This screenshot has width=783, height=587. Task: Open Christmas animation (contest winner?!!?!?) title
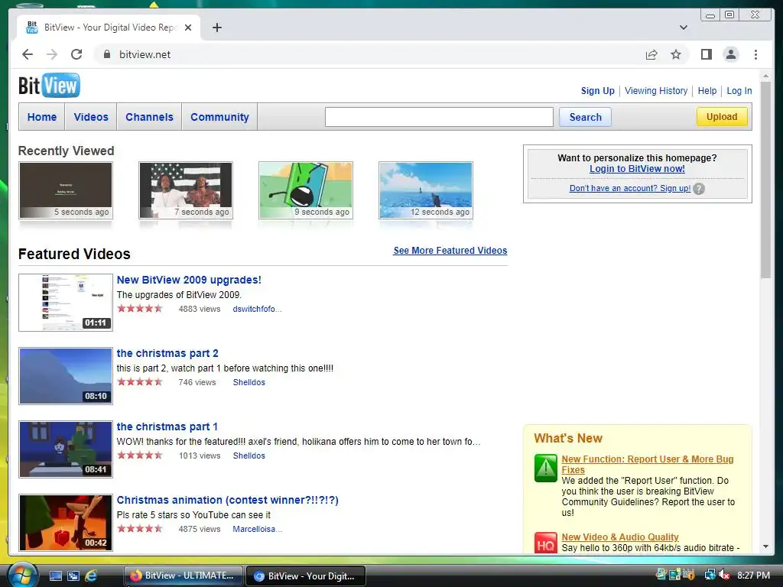click(227, 500)
